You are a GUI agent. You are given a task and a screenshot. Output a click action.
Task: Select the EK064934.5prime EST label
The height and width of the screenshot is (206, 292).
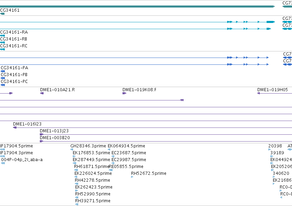pyautogui.click(x=127, y=146)
